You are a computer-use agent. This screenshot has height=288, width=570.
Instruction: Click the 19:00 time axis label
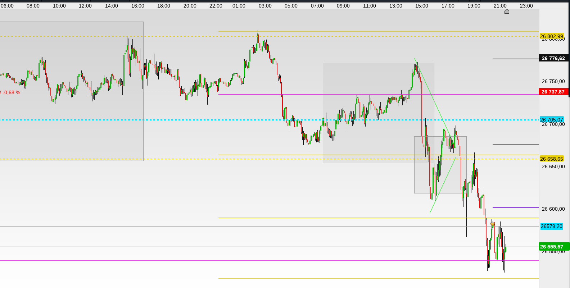(474, 6)
